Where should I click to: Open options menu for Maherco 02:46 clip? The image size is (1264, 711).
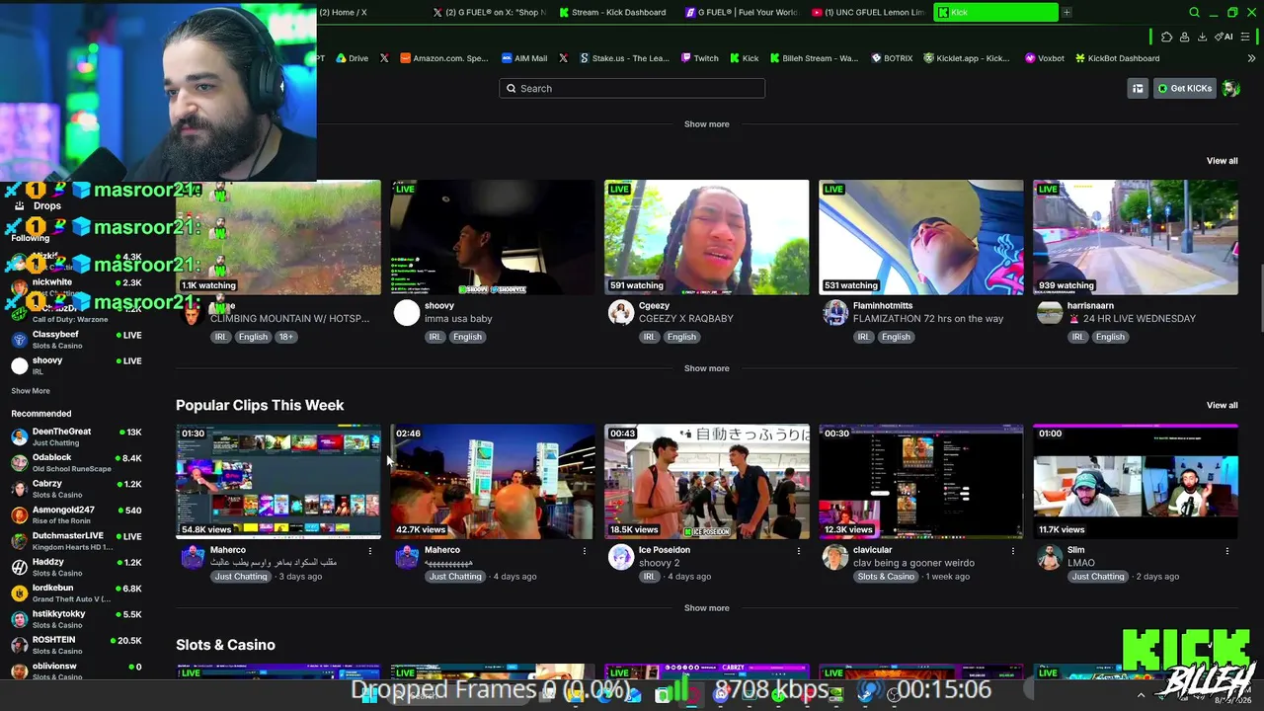click(x=585, y=551)
